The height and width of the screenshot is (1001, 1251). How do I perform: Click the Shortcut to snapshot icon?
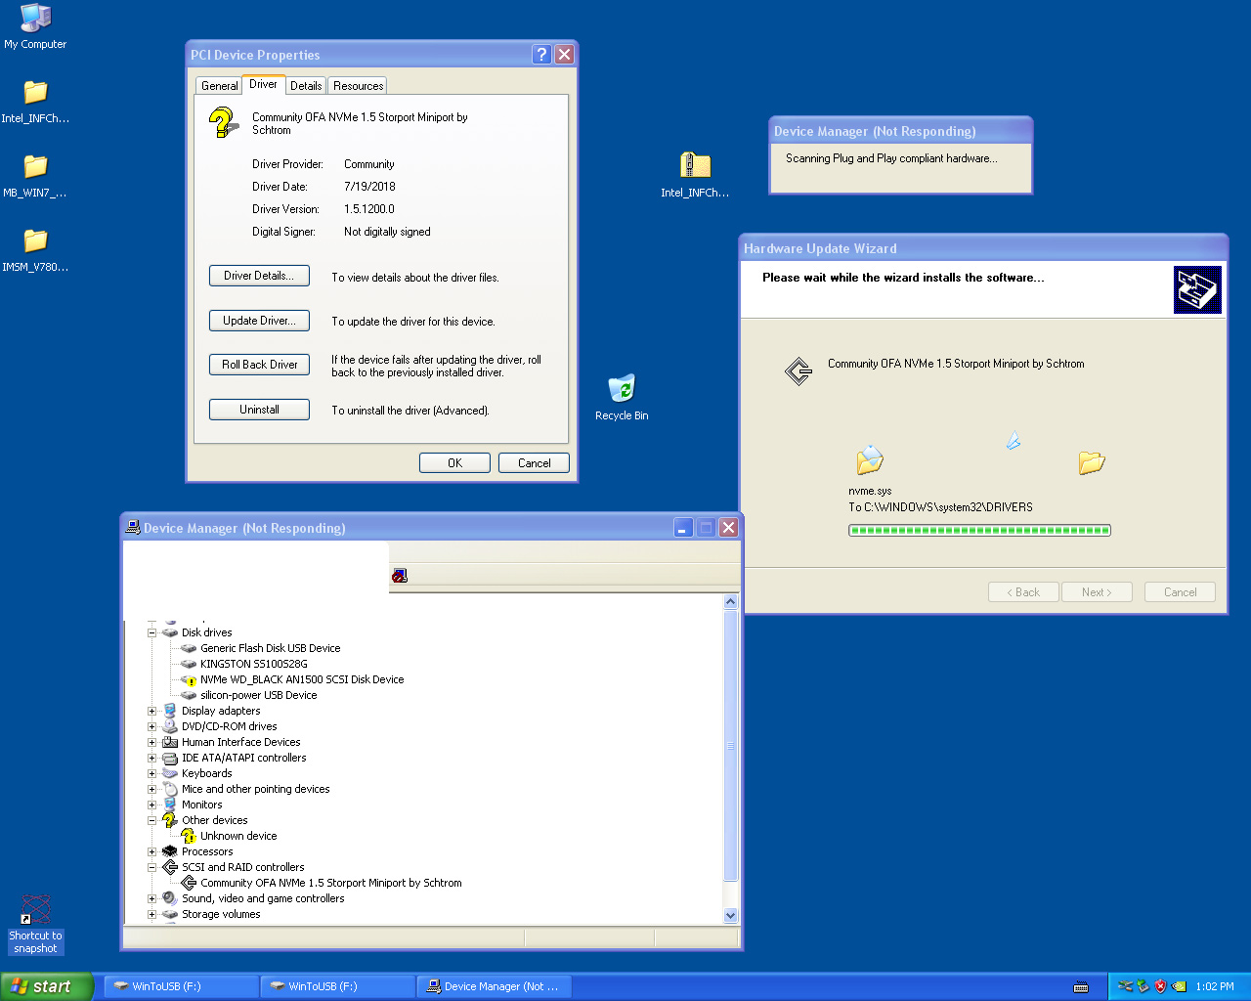(35, 911)
